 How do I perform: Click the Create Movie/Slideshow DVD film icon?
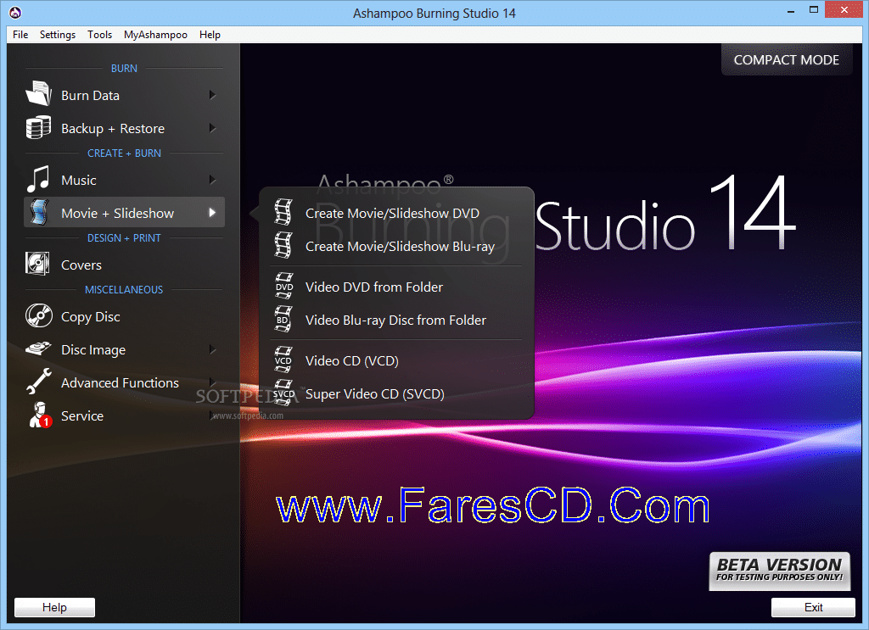click(x=283, y=212)
